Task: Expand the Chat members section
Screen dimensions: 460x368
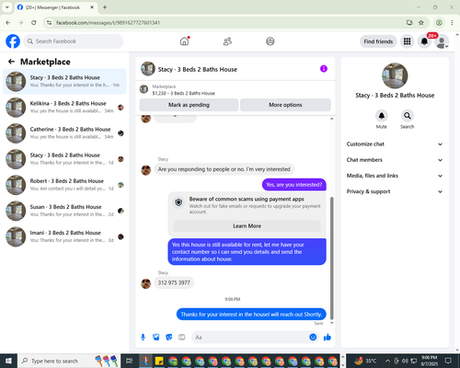Action: (x=395, y=160)
